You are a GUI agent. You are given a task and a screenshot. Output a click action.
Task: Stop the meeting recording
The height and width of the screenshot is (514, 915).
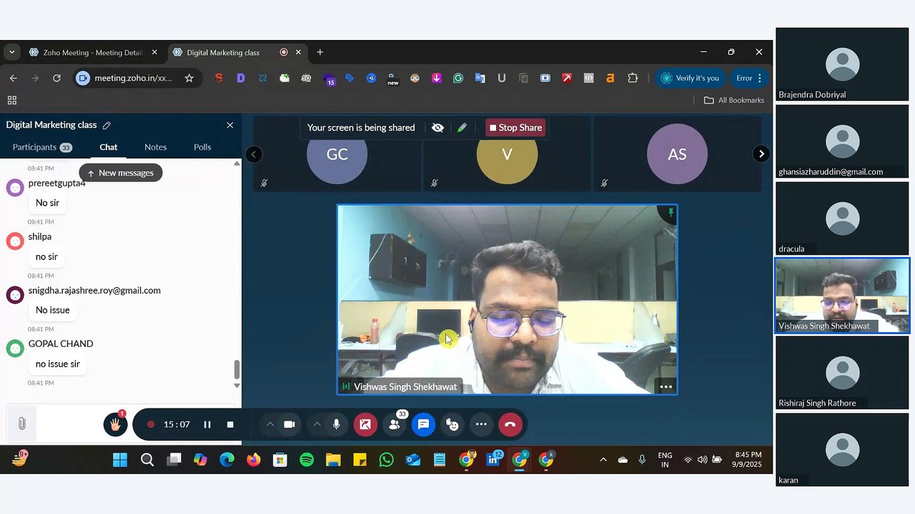230,425
